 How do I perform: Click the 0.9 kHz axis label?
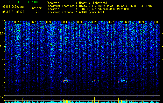[x=2, y=59]
